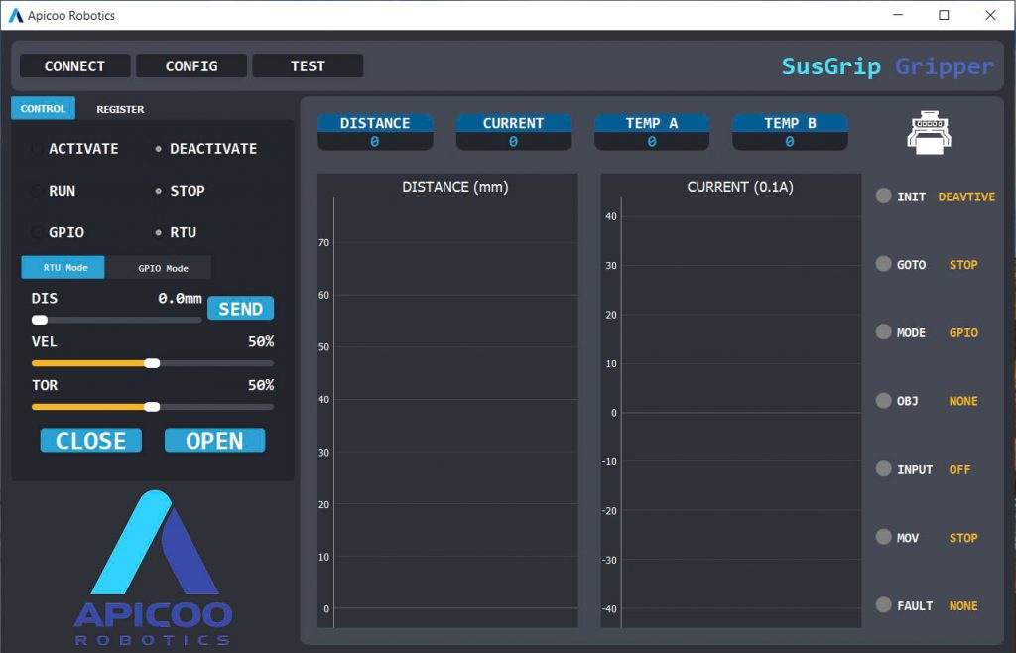
Task: Open the CONNECT menu
Action: coord(74,66)
